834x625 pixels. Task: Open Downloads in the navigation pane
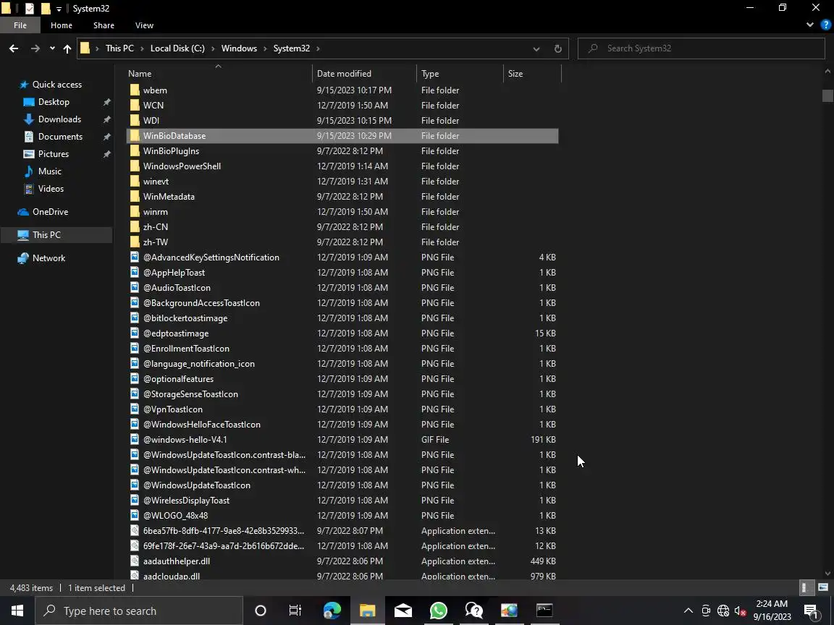coord(59,119)
